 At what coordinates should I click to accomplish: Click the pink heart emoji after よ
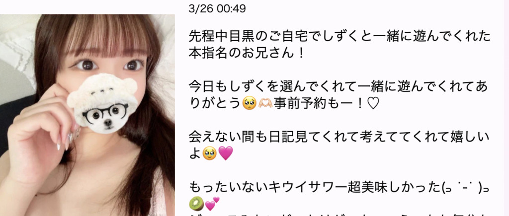coord(226,153)
